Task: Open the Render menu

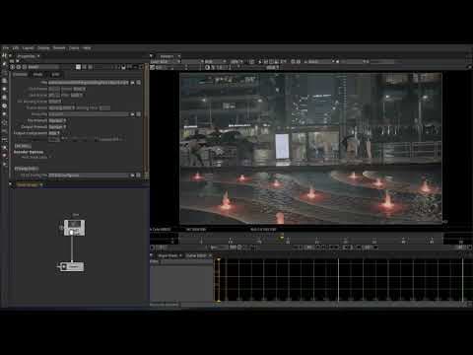Action: (x=59, y=48)
